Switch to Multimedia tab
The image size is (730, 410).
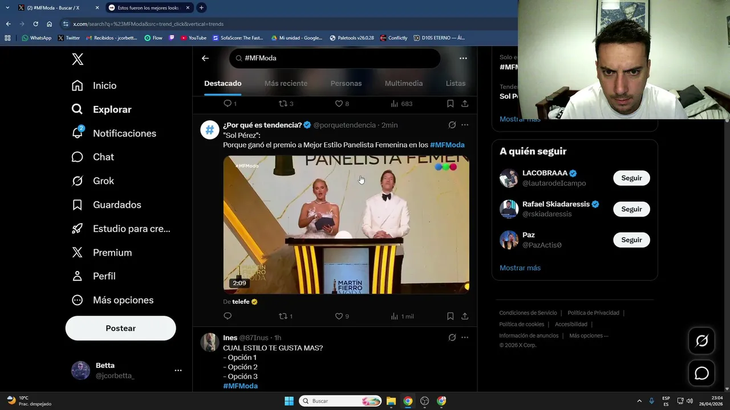coord(404,83)
